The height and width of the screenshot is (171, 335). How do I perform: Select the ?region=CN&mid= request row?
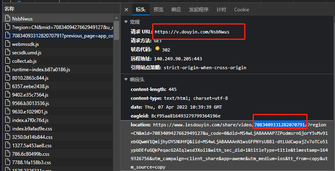click(x=58, y=27)
